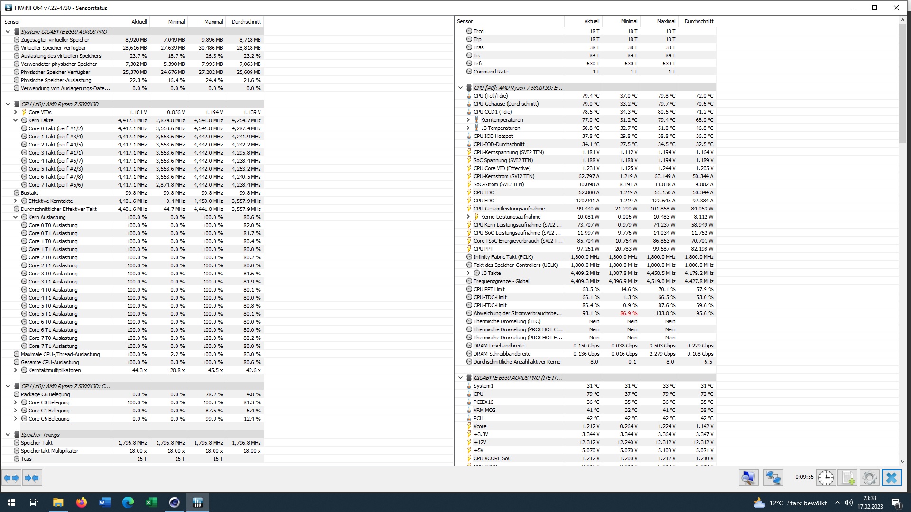Click the right panel vertical scrollbar down arrow
Viewport: 911px width, 512px height.
tap(902, 461)
